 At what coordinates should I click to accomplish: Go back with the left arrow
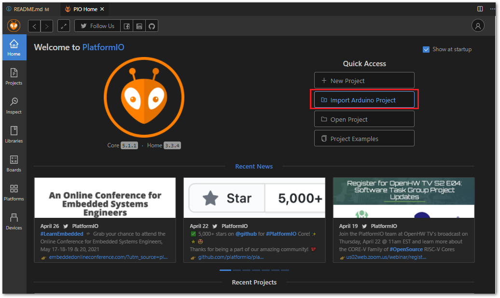(x=34, y=26)
